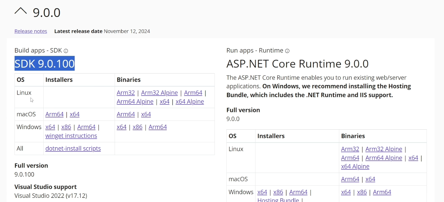Download SDK Linux x64 Alpine binary
444x202 pixels.
point(190,102)
